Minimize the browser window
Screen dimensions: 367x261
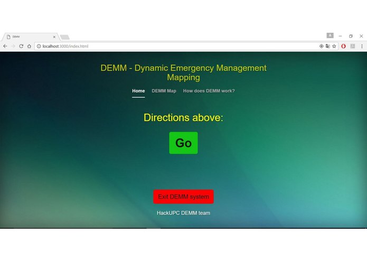pos(340,36)
